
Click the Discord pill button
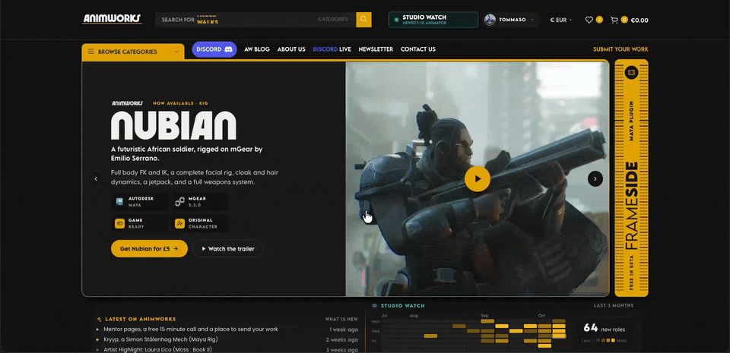(x=214, y=49)
